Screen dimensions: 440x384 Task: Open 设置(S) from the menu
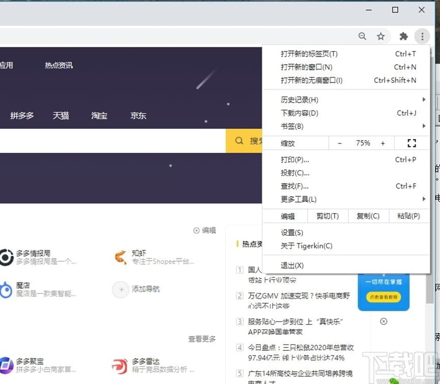(x=292, y=233)
